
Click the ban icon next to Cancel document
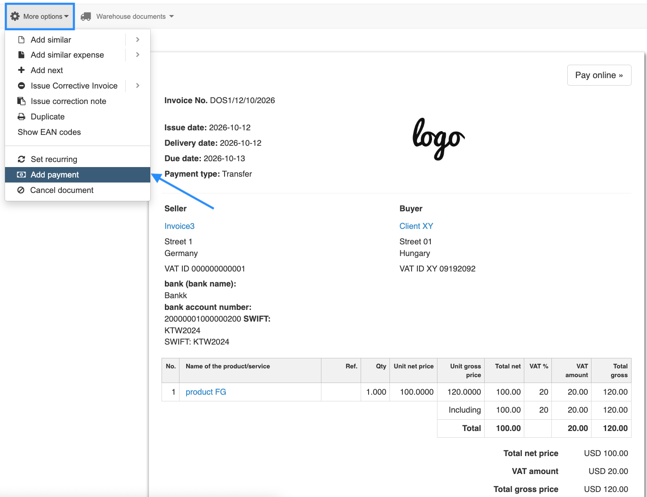[21, 190]
